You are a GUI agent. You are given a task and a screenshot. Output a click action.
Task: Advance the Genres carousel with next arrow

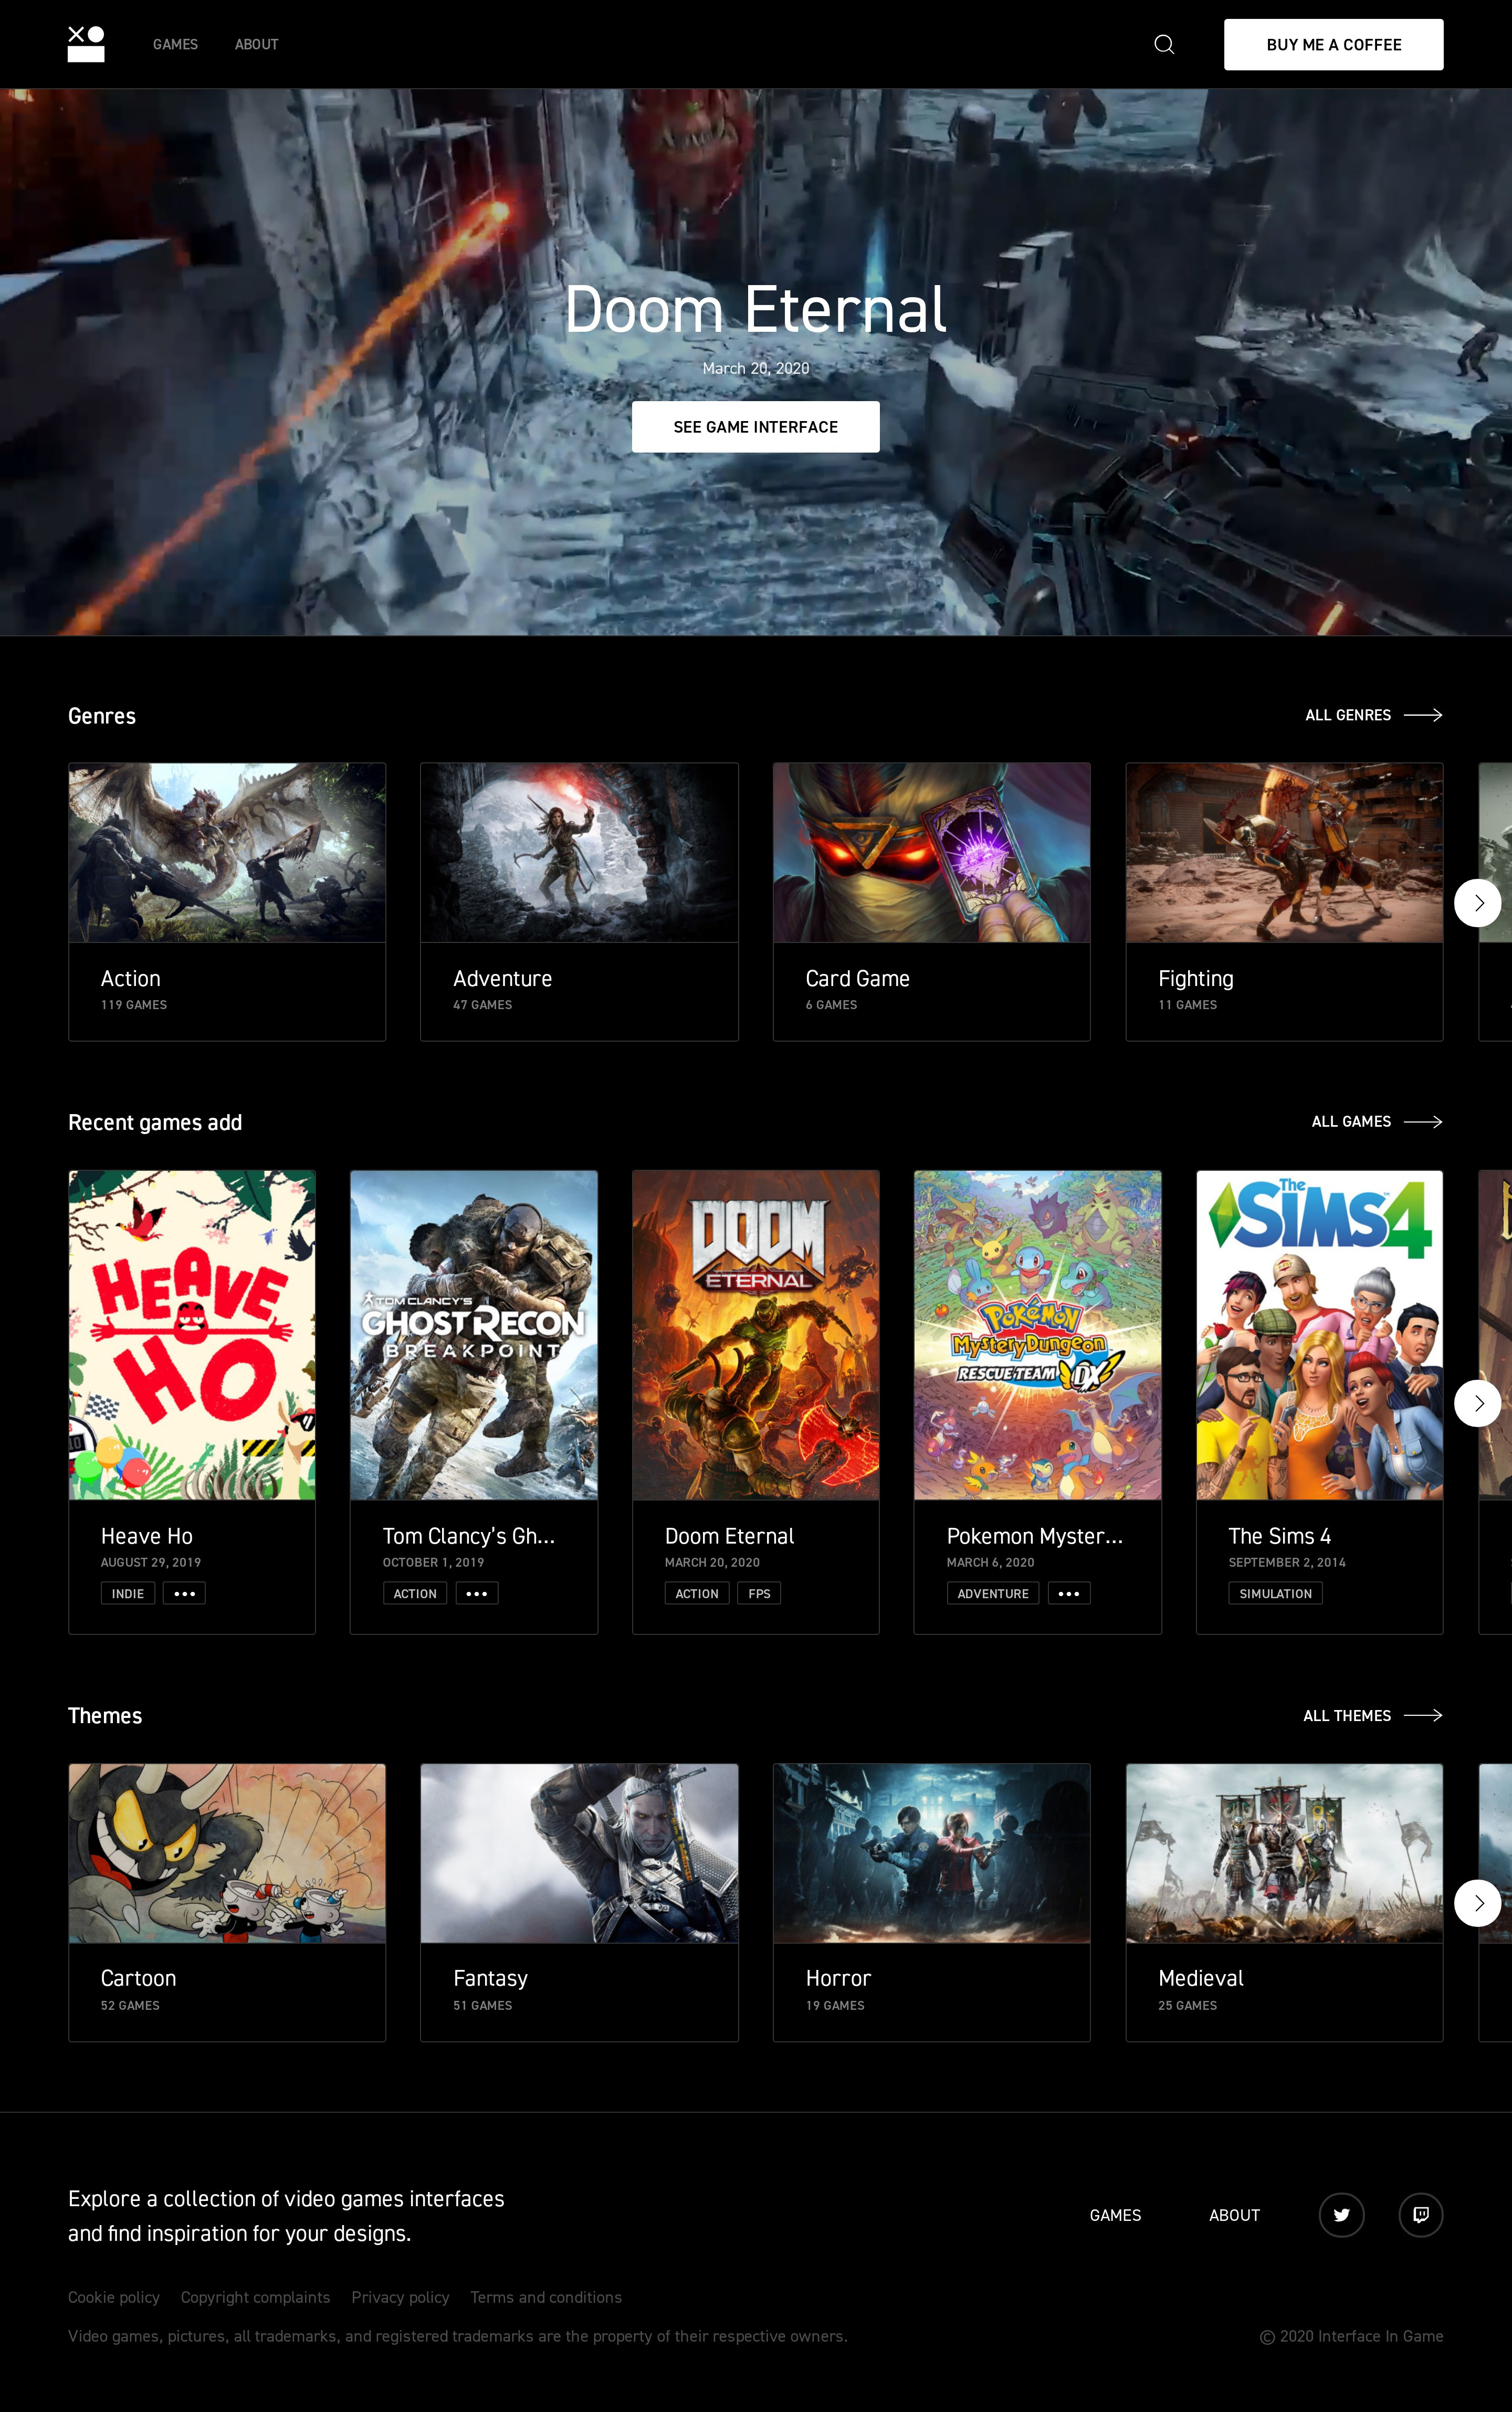[1477, 902]
